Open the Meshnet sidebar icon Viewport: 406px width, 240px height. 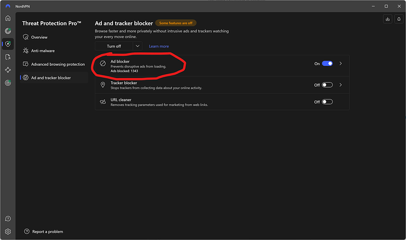pyautogui.click(x=8, y=70)
